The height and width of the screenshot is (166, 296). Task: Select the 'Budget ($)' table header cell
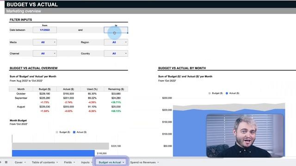45,89
